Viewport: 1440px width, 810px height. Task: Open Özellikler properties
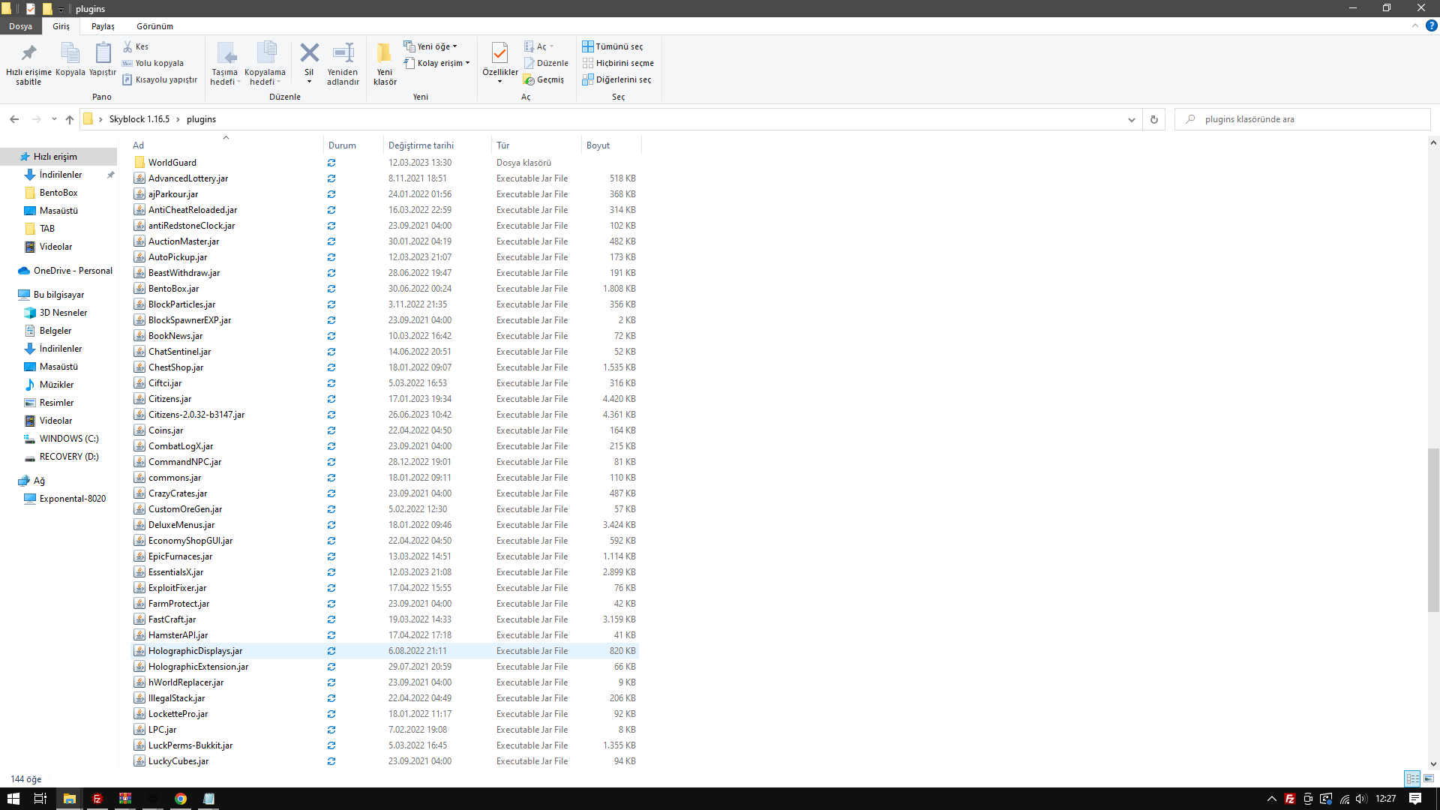click(499, 64)
